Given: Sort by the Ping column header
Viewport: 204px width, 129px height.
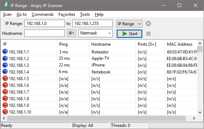Looking at the screenshot, I should 73,44.
